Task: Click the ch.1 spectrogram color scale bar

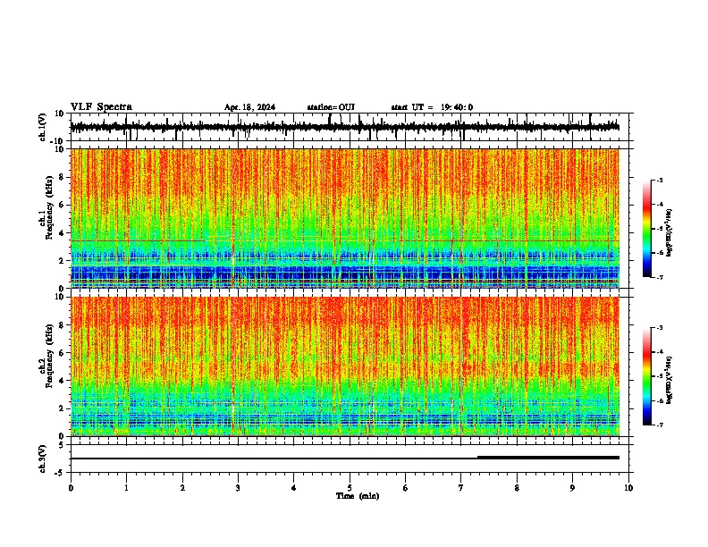Action: pos(646,229)
